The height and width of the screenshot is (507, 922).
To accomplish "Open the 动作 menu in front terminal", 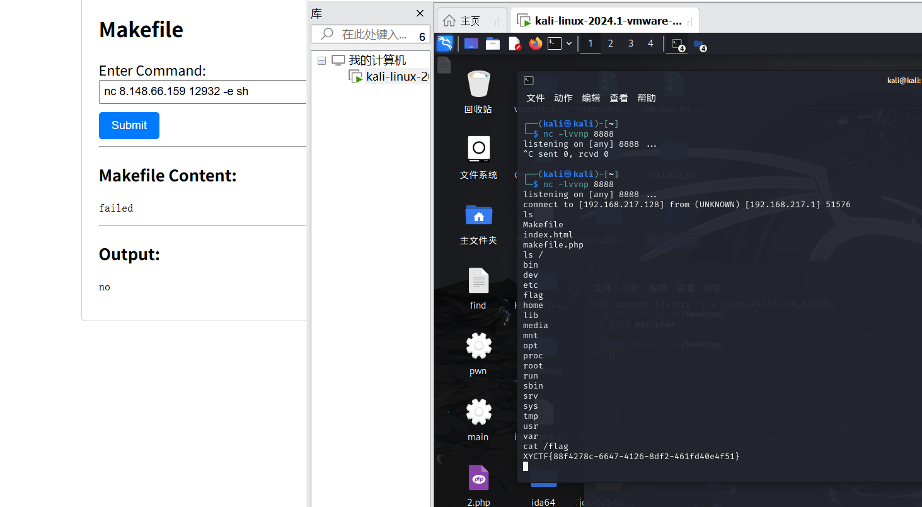I will [563, 98].
